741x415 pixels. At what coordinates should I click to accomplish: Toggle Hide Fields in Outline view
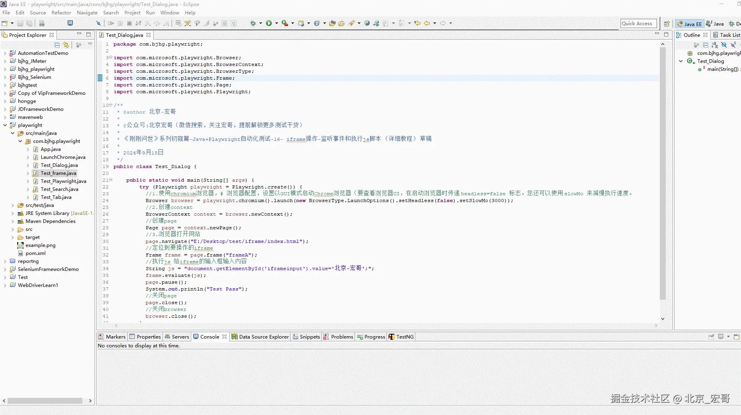724,45
